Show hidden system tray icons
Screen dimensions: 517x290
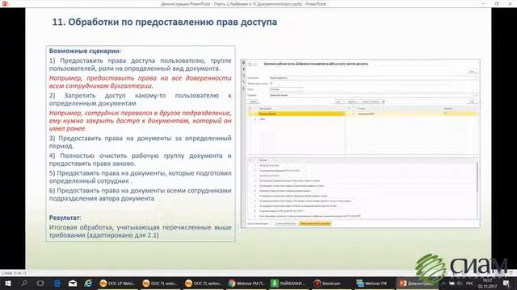(x=443, y=283)
